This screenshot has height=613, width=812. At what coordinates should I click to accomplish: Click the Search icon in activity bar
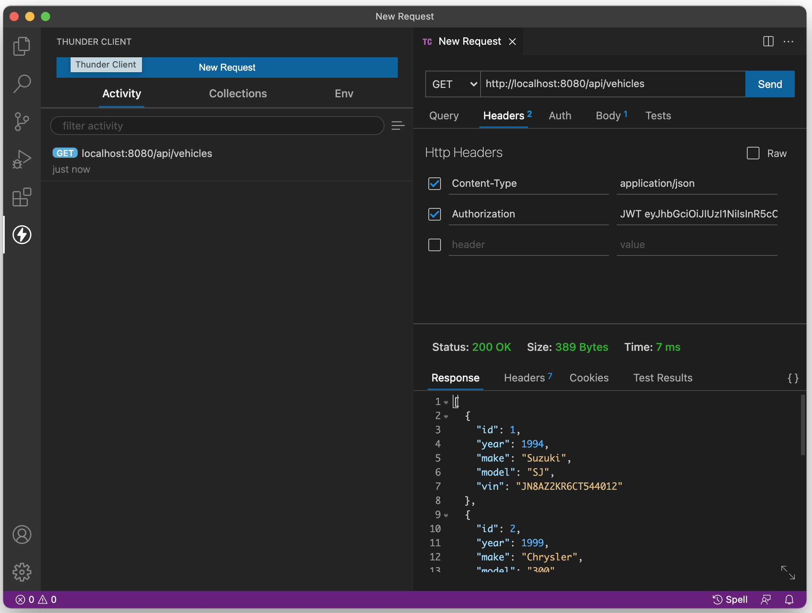click(22, 84)
